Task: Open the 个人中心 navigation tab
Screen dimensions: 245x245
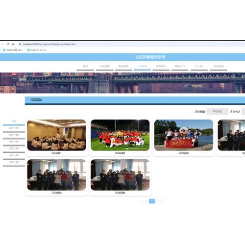Action: 199,66
